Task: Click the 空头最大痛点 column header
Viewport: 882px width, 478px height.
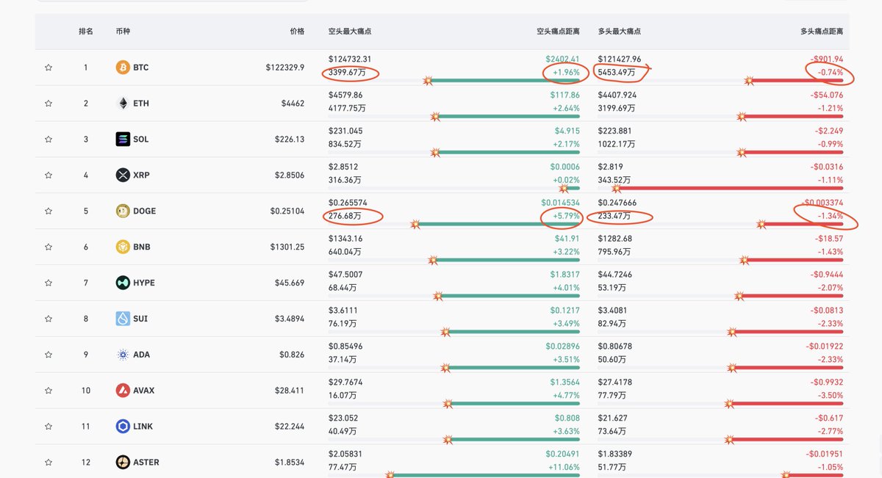Action: pyautogui.click(x=350, y=32)
